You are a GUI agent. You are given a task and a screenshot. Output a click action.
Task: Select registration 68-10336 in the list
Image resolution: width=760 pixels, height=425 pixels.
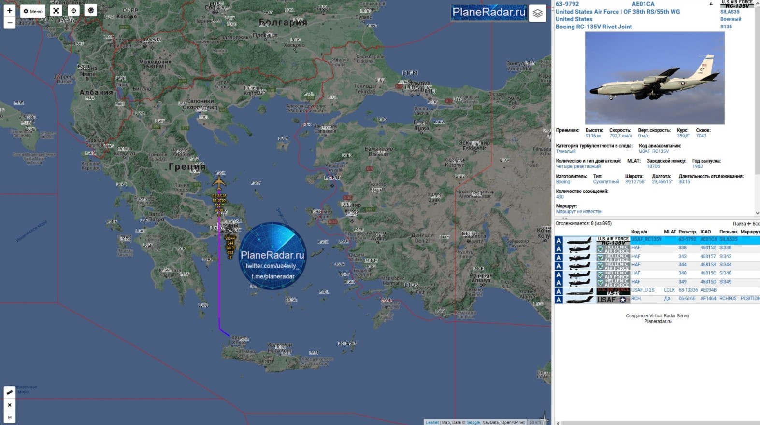tap(687, 290)
